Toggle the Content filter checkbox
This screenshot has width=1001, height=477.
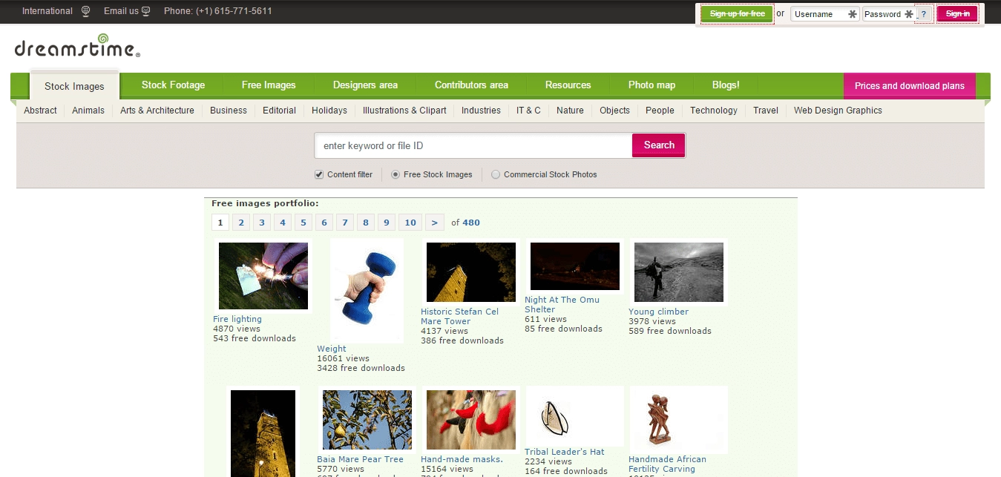319,174
